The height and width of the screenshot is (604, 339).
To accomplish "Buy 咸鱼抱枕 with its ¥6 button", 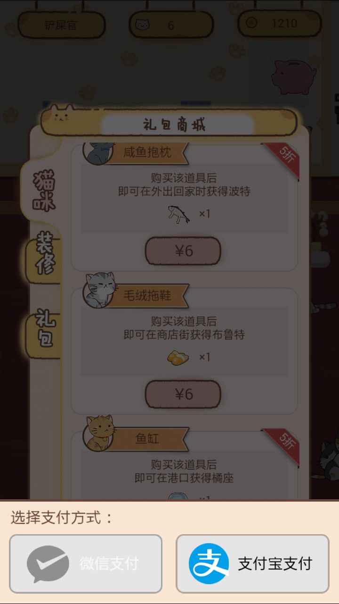I will tap(183, 251).
